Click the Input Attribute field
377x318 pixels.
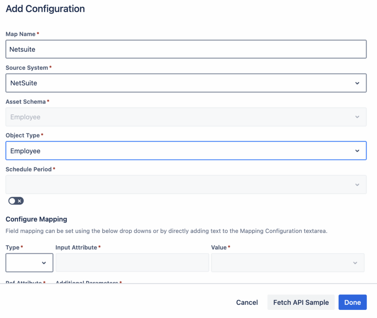[x=132, y=263]
